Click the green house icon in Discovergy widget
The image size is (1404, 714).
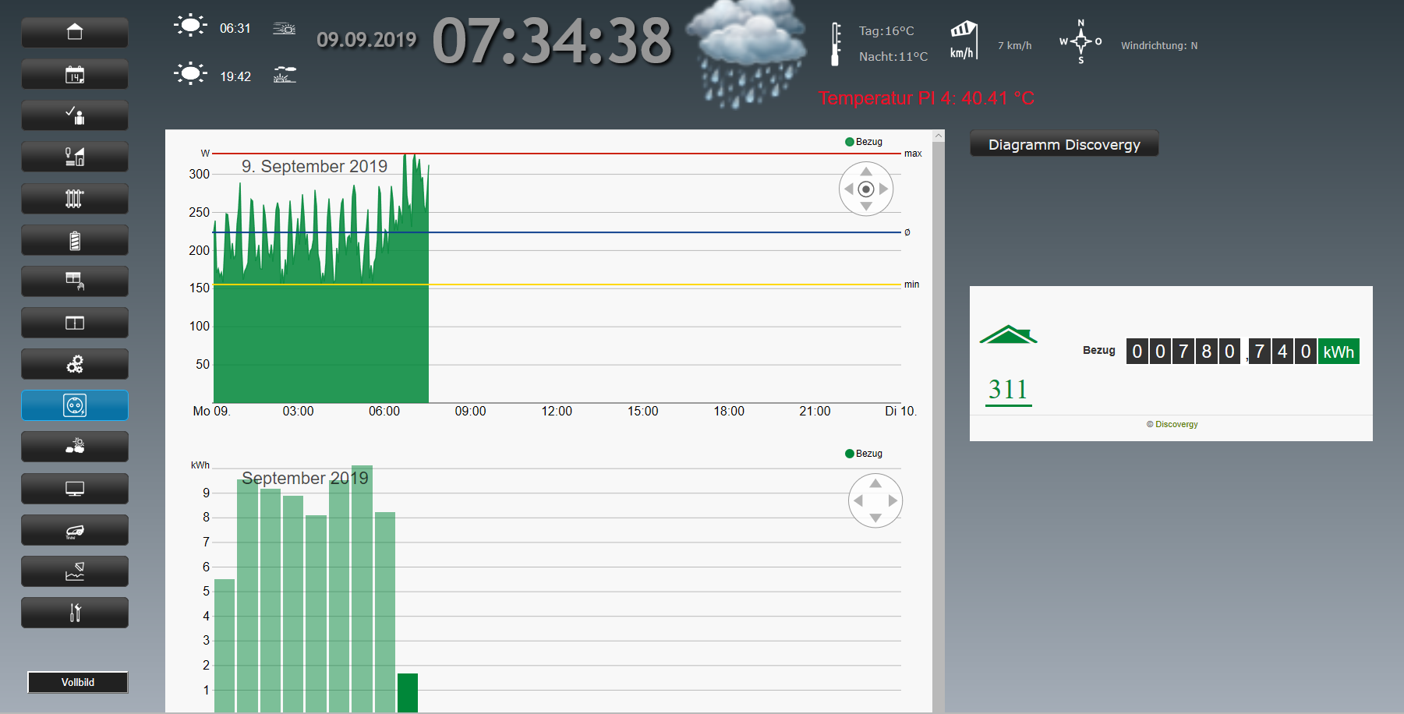1009,334
